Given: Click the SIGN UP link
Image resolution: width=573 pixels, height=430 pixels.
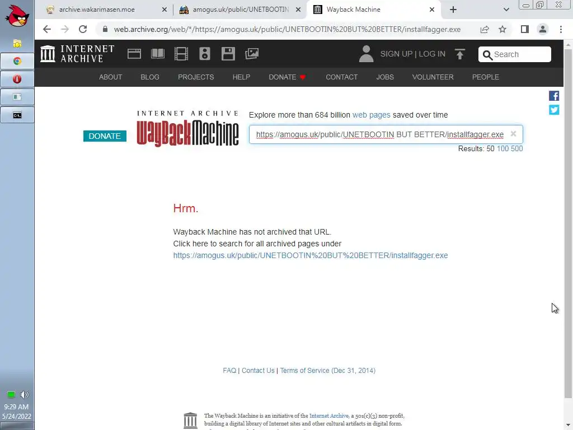Looking at the screenshot, I should pyautogui.click(x=396, y=54).
